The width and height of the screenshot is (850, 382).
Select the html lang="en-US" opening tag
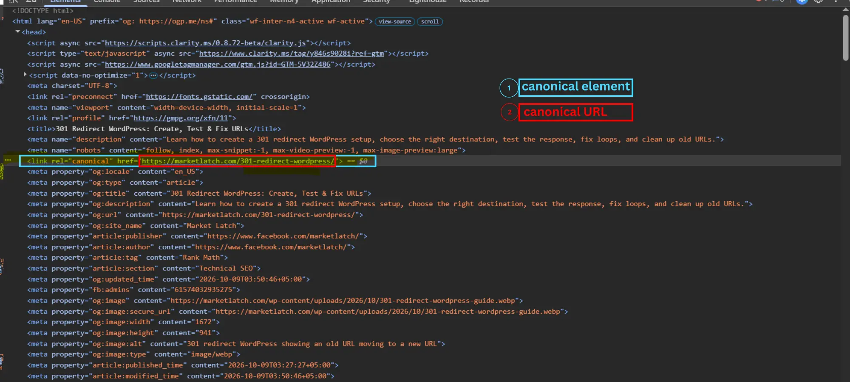coord(192,21)
